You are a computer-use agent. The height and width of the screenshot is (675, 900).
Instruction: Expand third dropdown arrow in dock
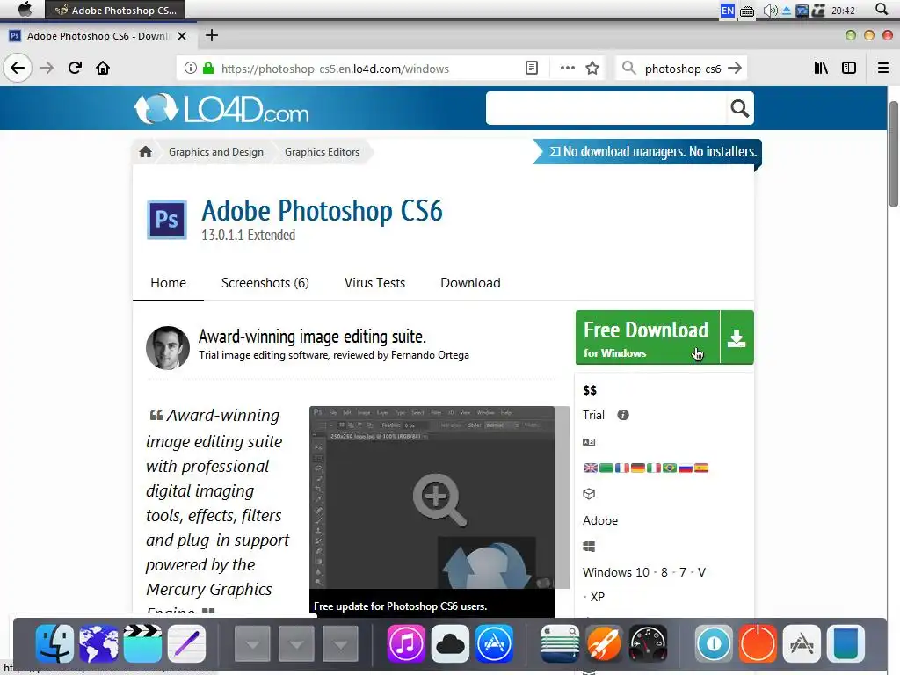click(340, 643)
